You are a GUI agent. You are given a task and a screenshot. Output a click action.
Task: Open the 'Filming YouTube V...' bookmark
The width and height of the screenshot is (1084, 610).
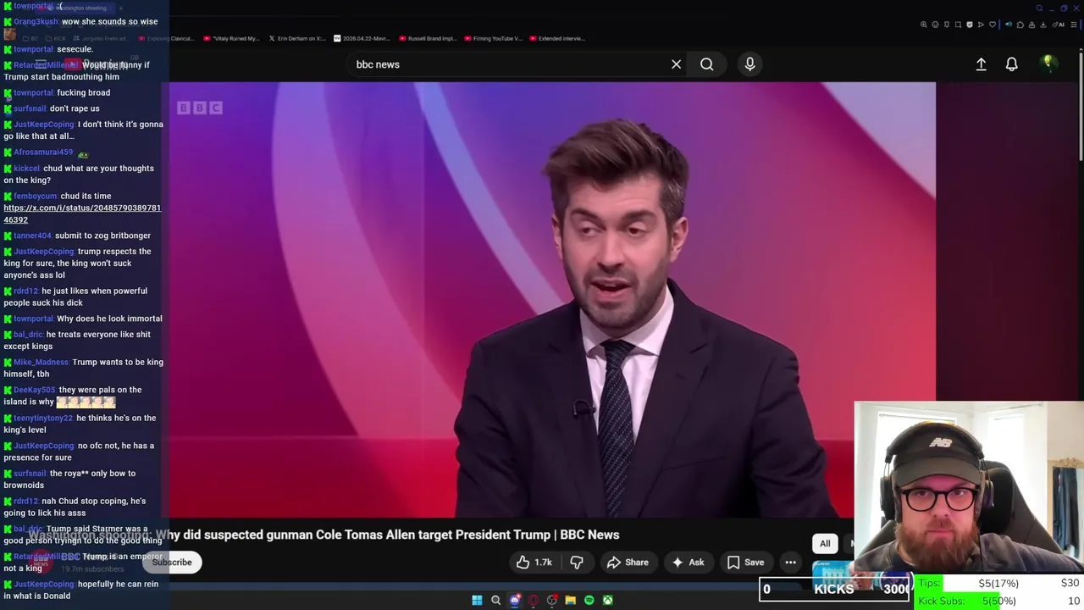click(494, 38)
